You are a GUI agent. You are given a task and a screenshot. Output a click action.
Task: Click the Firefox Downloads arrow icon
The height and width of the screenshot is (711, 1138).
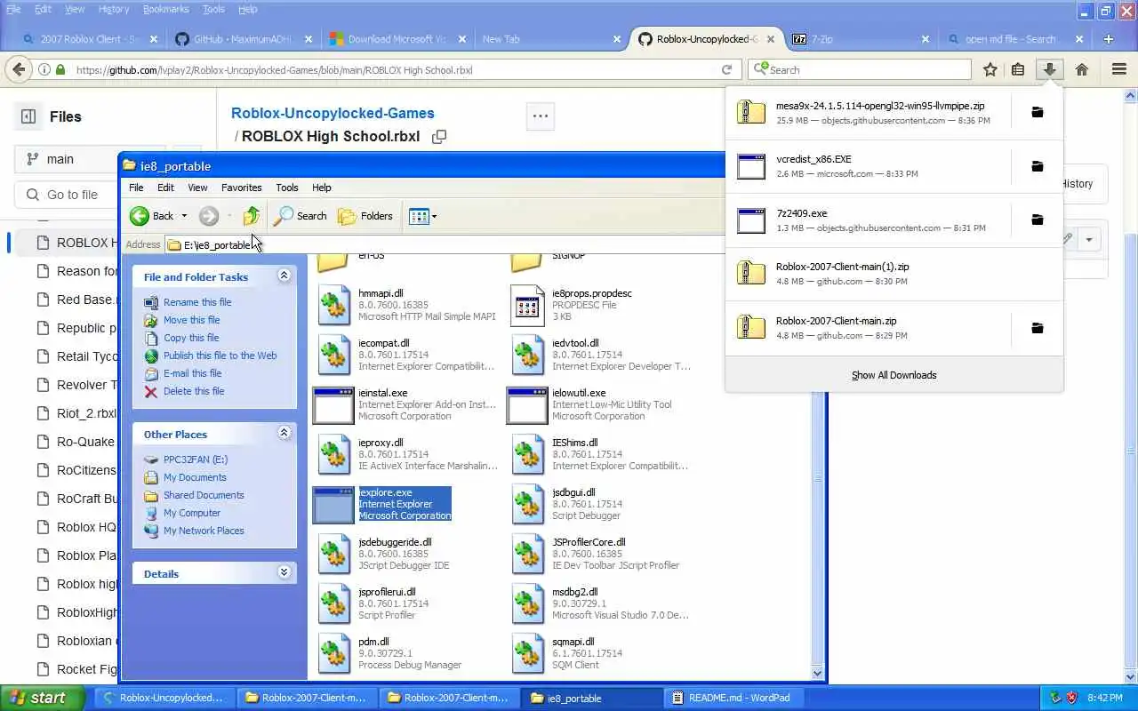pyautogui.click(x=1050, y=69)
